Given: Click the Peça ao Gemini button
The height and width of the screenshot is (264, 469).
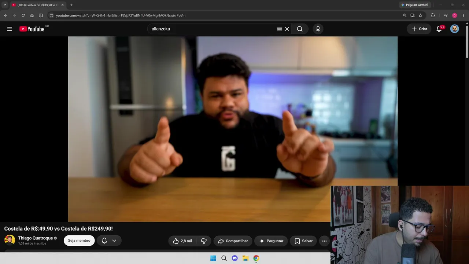Looking at the screenshot, I should 414,5.
